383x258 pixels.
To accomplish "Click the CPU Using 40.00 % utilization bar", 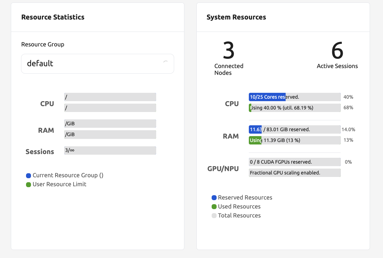I will pyautogui.click(x=294, y=108).
